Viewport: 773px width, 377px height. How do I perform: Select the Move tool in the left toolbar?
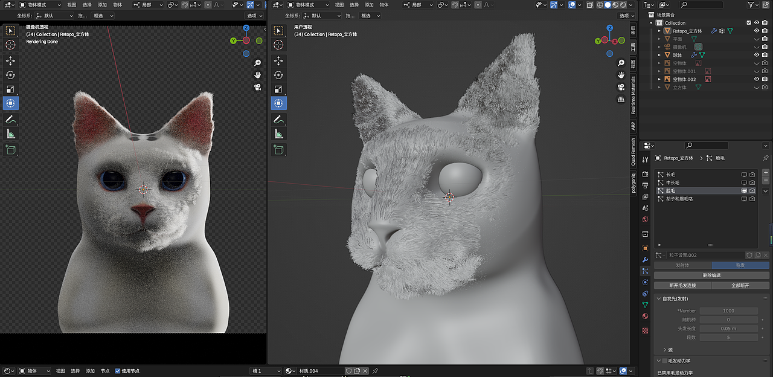coord(10,60)
